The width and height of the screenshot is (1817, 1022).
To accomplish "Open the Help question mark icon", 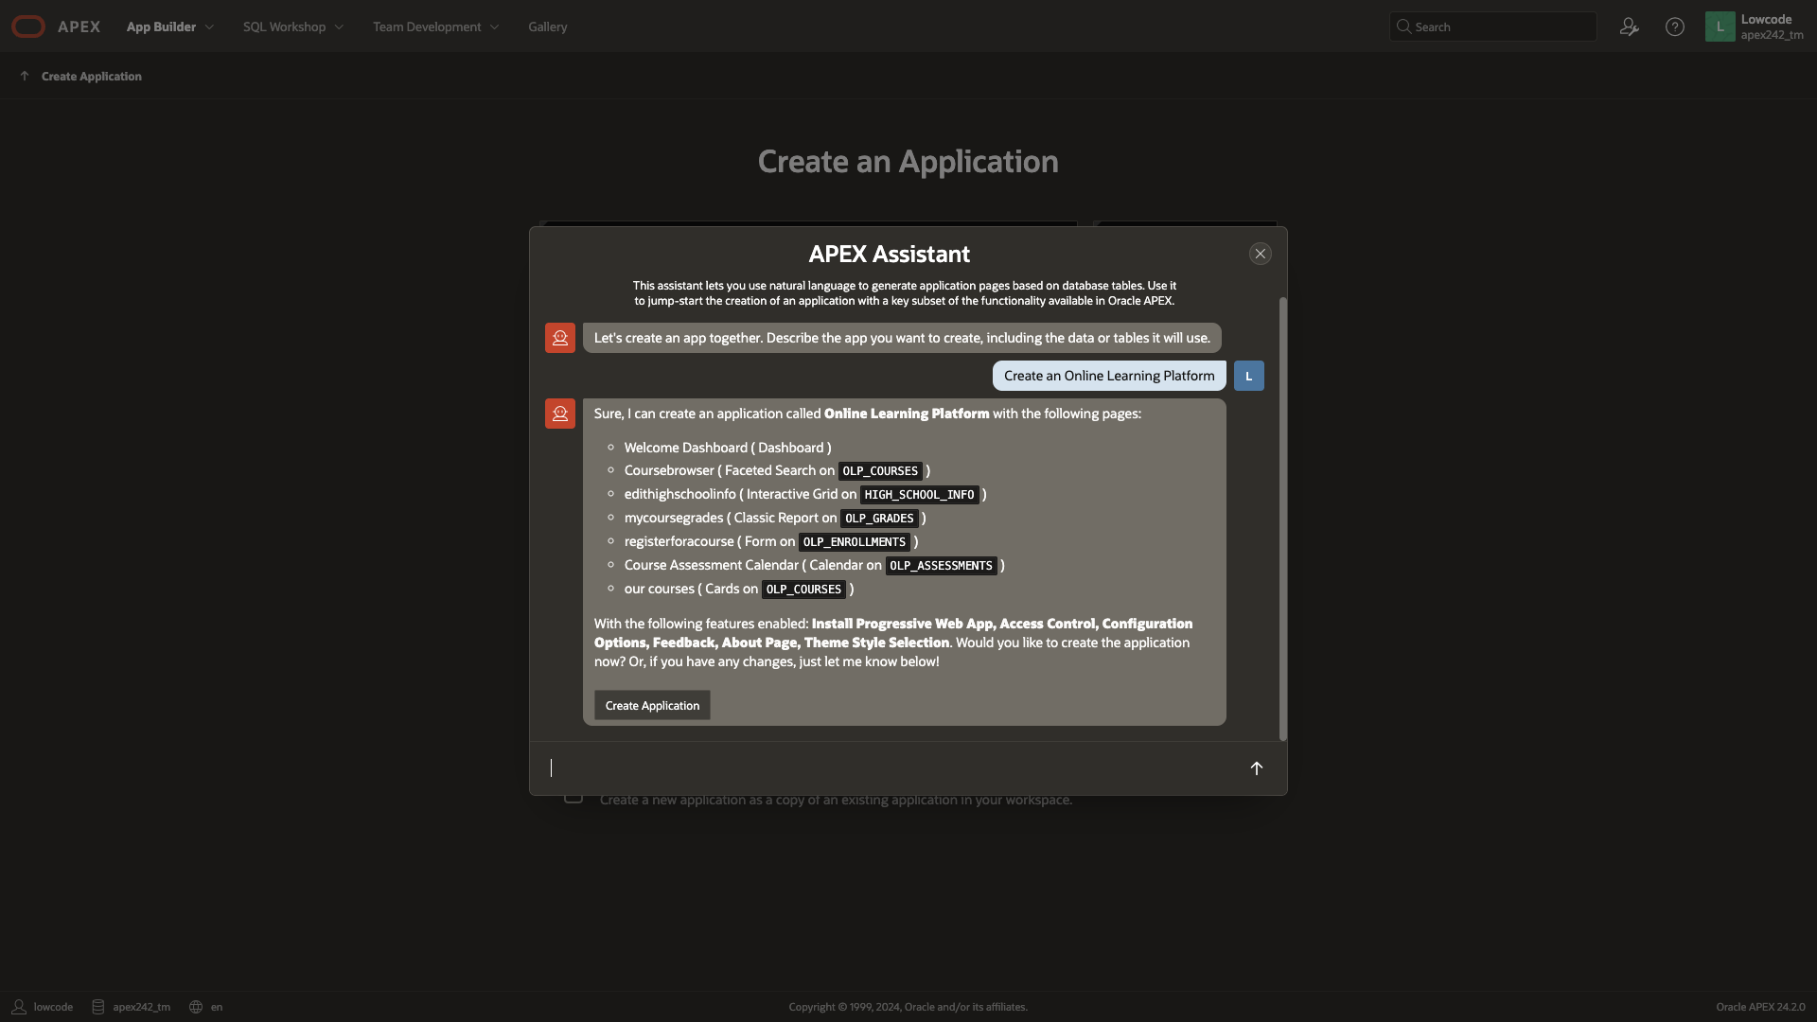I will coord(1674,26).
